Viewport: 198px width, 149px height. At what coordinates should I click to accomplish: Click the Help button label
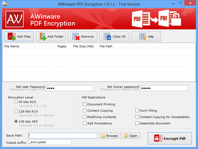[x=151, y=37]
